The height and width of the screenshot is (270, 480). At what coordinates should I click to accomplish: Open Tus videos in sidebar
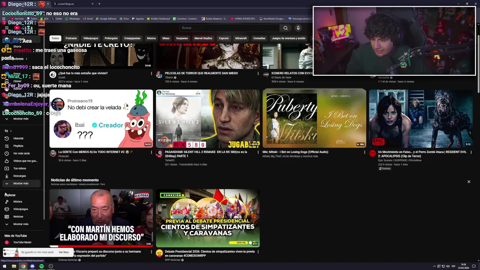click(19, 168)
